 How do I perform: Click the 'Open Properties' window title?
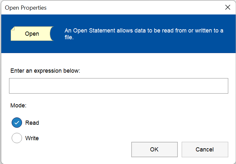coord(26,8)
